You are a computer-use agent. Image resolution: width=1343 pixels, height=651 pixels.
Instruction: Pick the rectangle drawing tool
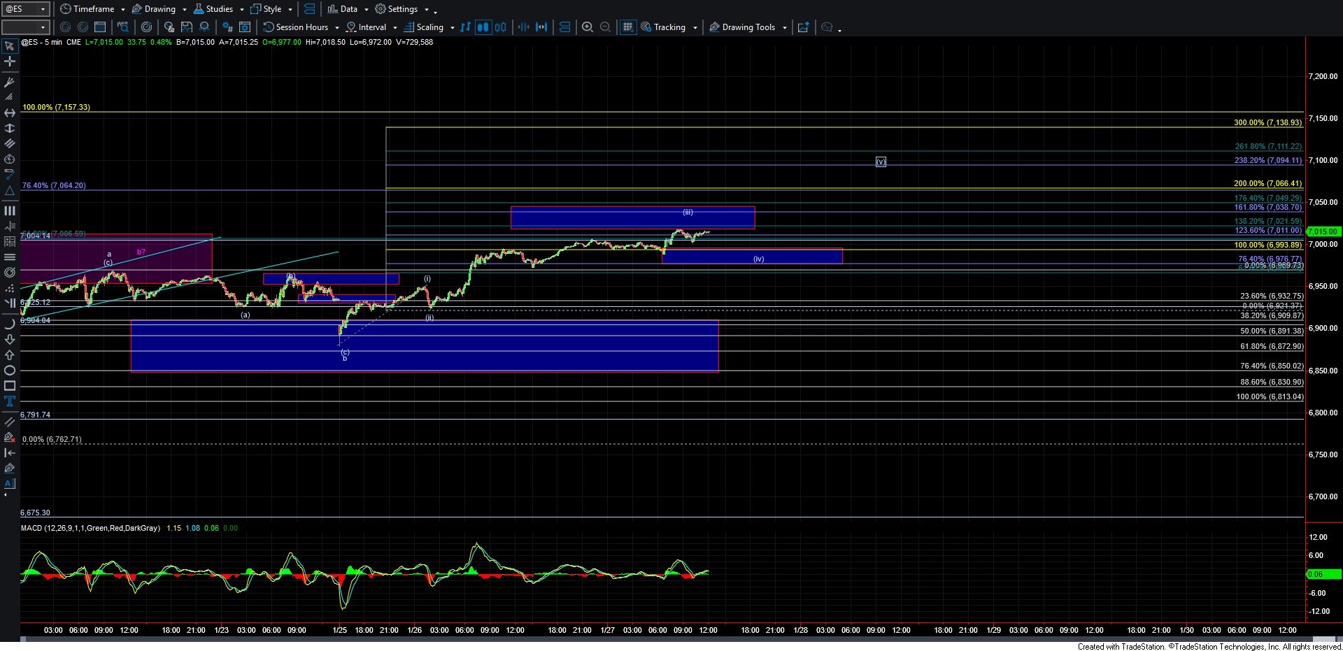pyautogui.click(x=10, y=386)
